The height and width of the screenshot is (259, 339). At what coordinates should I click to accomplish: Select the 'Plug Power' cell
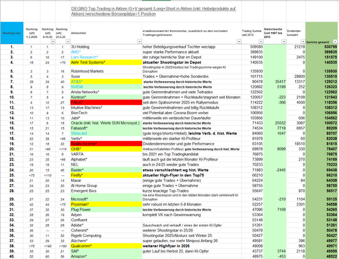[106, 209]
